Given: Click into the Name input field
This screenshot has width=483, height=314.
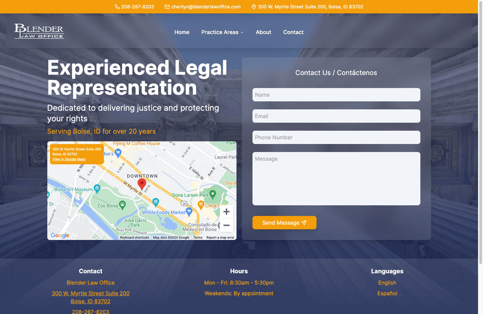Looking at the screenshot, I should click(x=336, y=95).
